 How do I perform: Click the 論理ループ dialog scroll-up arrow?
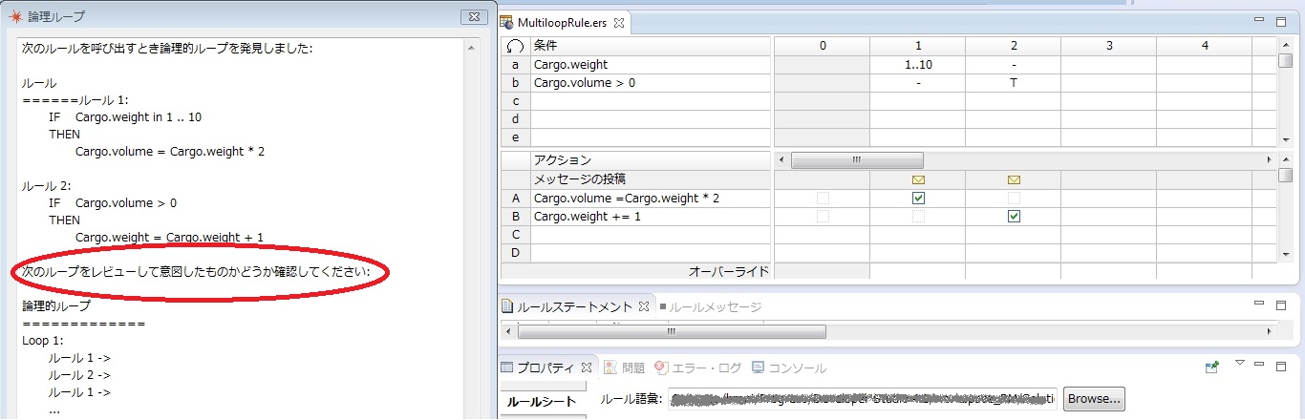click(472, 46)
